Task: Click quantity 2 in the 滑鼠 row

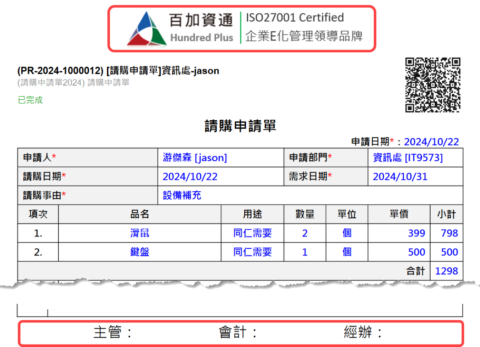Action: (x=305, y=233)
